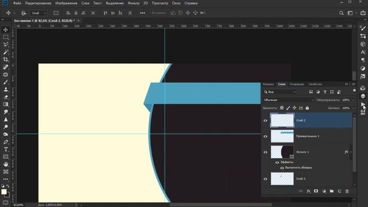Create a new layer
Viewport: 368px width, 207px height.
339,191
